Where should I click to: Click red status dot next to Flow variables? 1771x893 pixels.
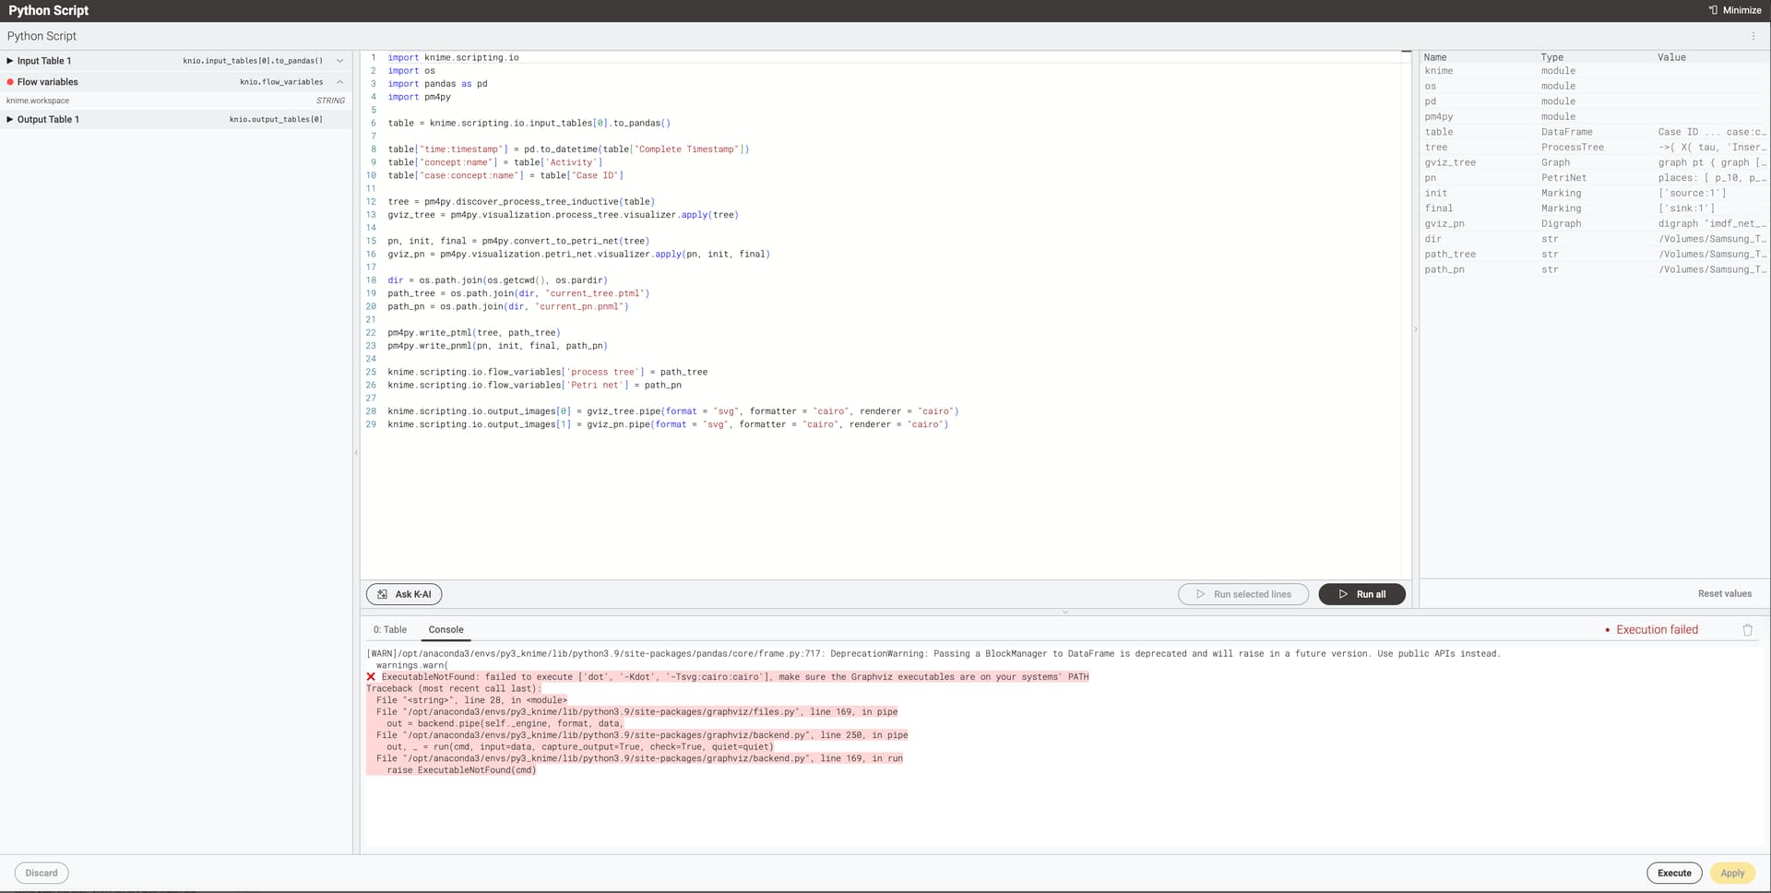coord(9,81)
